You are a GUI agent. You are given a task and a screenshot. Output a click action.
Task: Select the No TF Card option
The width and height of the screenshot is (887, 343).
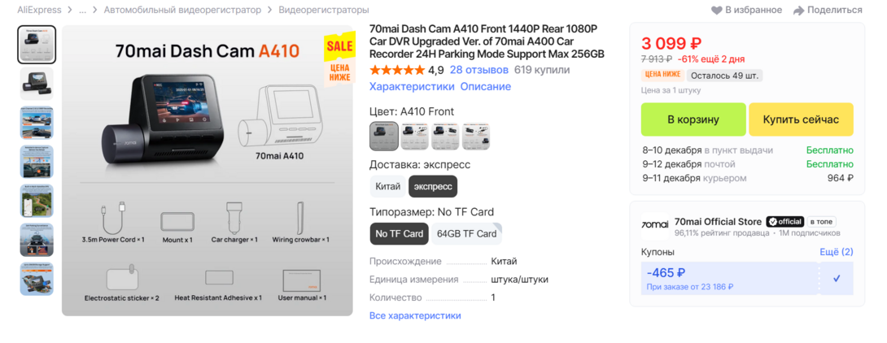[x=399, y=234]
